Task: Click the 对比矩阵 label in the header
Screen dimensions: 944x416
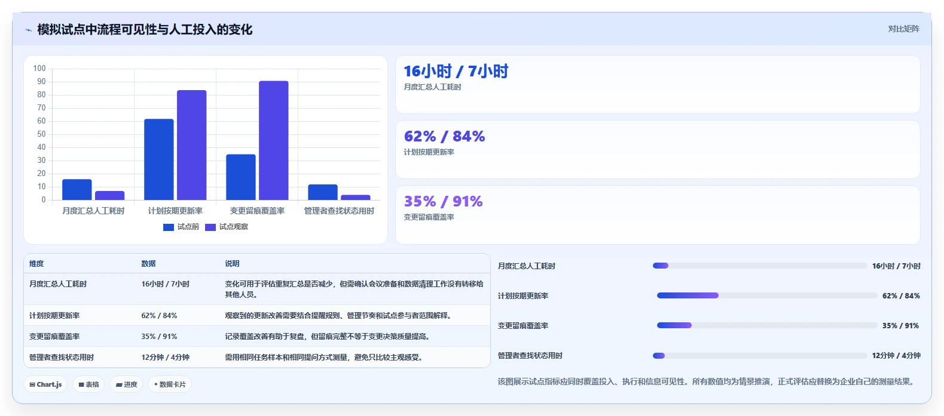Action: click(903, 29)
